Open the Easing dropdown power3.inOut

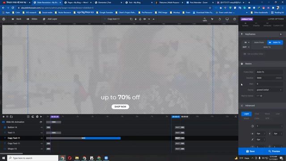coord(269,90)
